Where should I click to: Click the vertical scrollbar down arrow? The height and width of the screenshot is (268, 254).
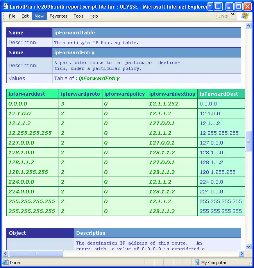(248, 247)
